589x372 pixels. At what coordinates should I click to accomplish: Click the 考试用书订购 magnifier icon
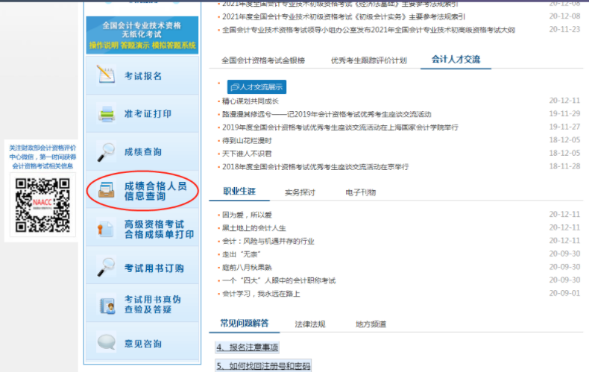tap(106, 268)
